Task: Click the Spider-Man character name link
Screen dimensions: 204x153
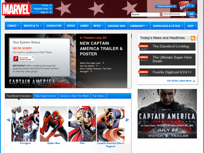Action: point(54,143)
